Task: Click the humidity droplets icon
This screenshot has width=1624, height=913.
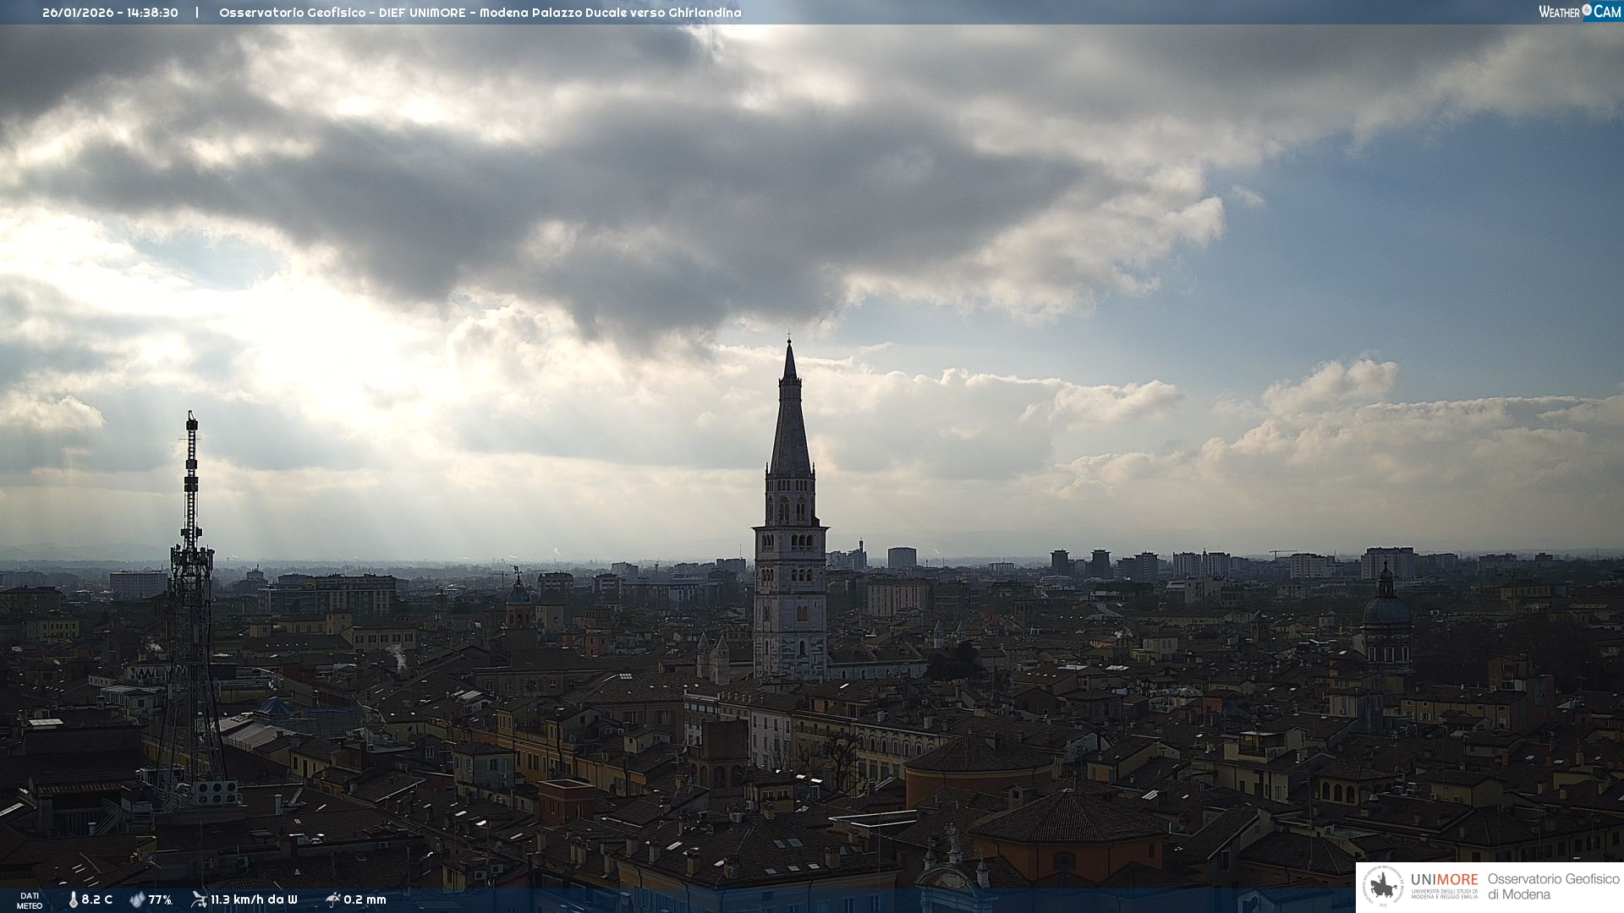Action: [x=137, y=899]
